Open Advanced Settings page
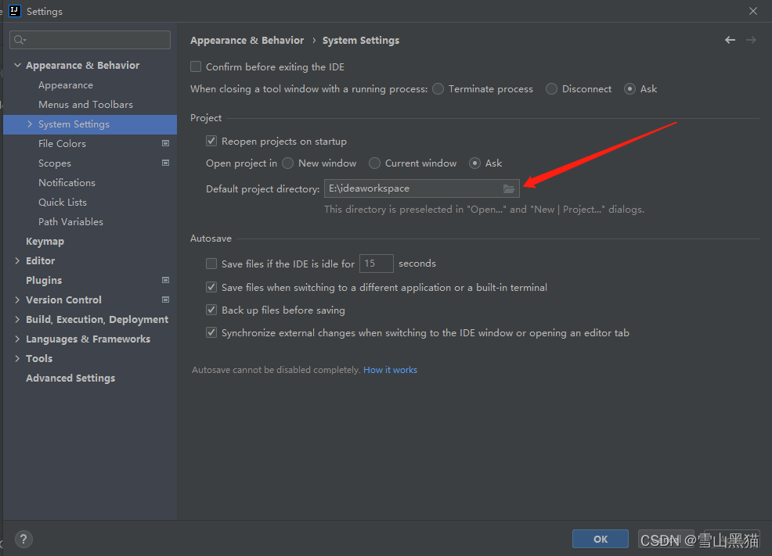 click(x=70, y=378)
